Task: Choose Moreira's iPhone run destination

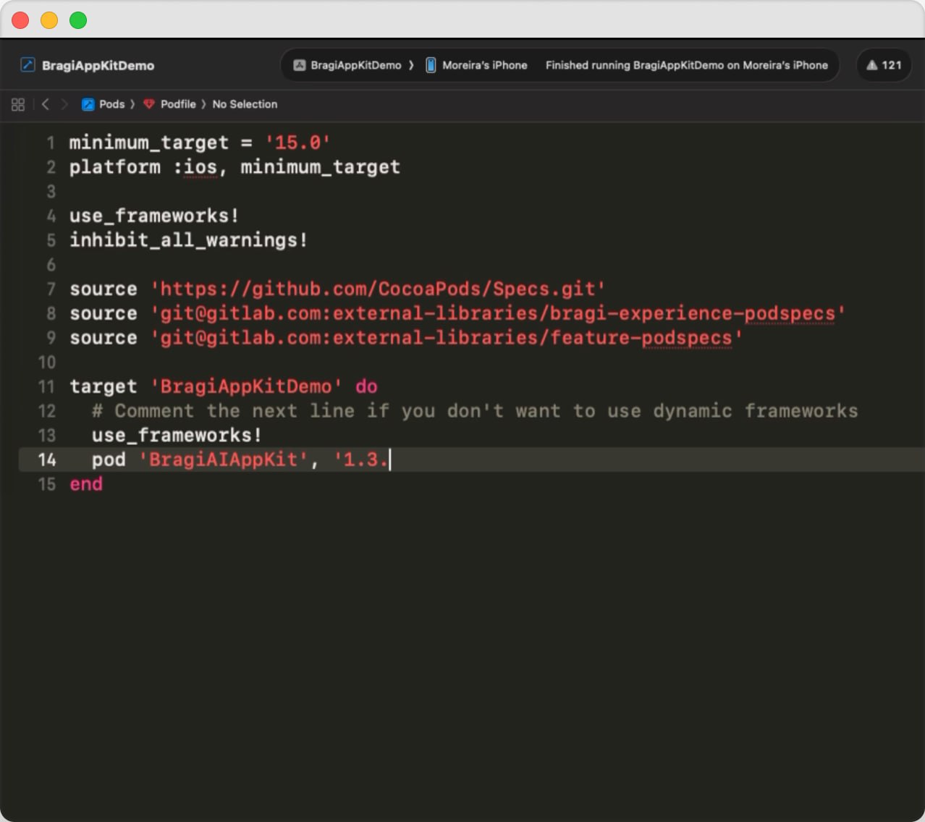Action: (484, 65)
